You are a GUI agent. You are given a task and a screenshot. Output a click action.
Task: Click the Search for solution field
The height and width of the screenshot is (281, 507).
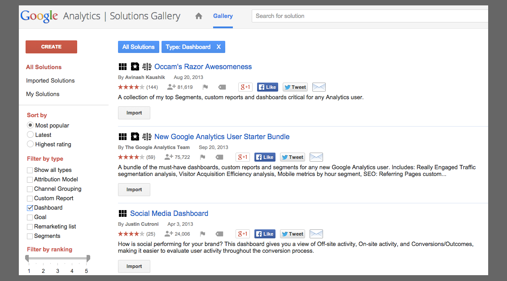[x=370, y=16]
